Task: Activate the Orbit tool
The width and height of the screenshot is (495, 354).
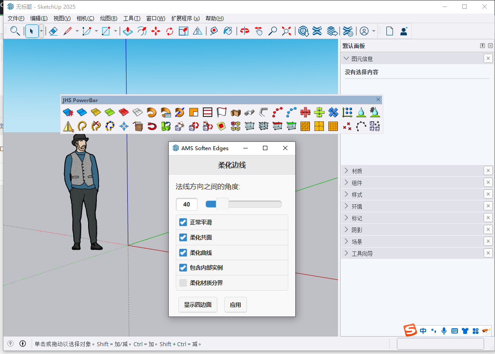Action: coord(245,31)
